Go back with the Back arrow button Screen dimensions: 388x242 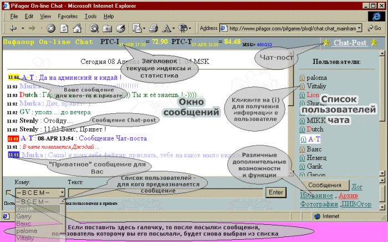[13, 28]
